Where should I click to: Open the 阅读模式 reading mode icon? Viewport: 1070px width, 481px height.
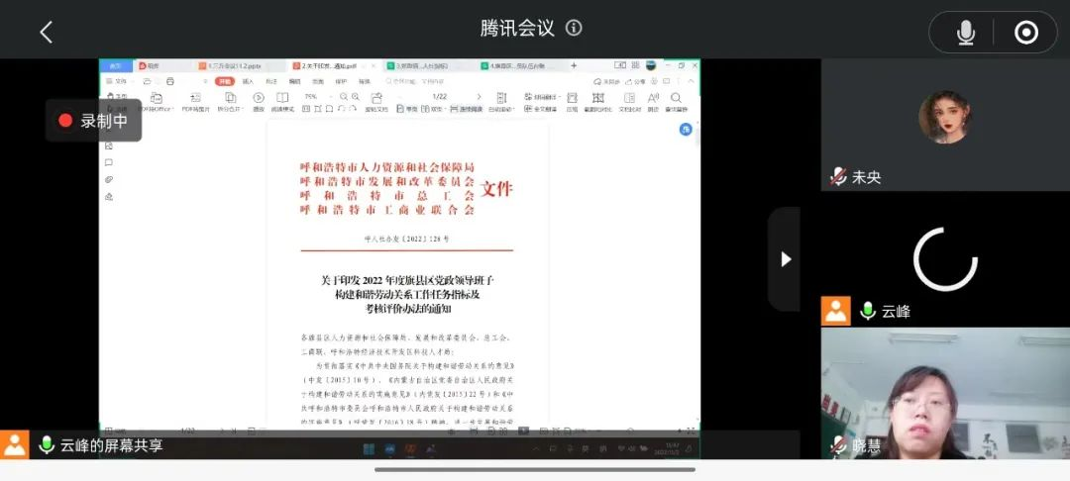(x=282, y=98)
